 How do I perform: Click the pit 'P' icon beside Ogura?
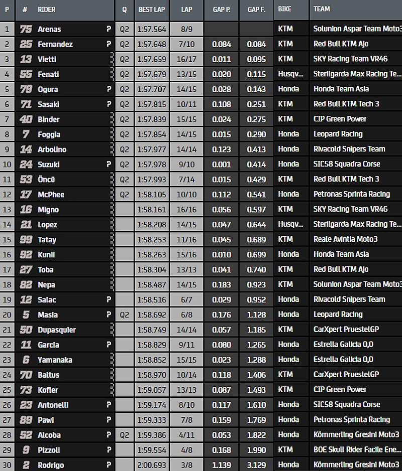point(109,89)
